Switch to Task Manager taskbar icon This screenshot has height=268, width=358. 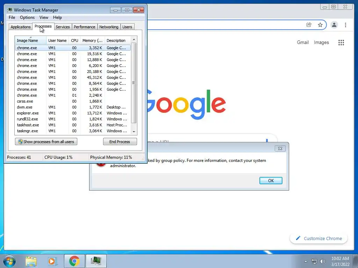pos(96,261)
